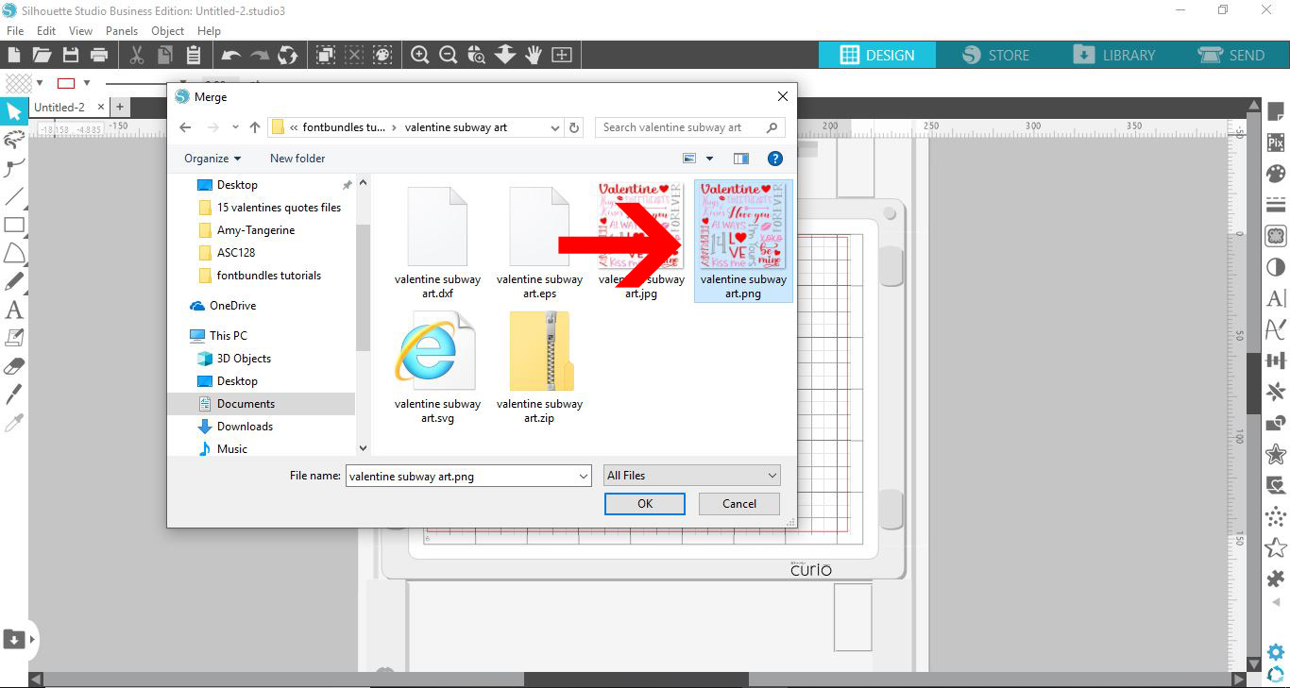The width and height of the screenshot is (1290, 688).
Task: Open the Text Style panel icon
Action: (1276, 298)
